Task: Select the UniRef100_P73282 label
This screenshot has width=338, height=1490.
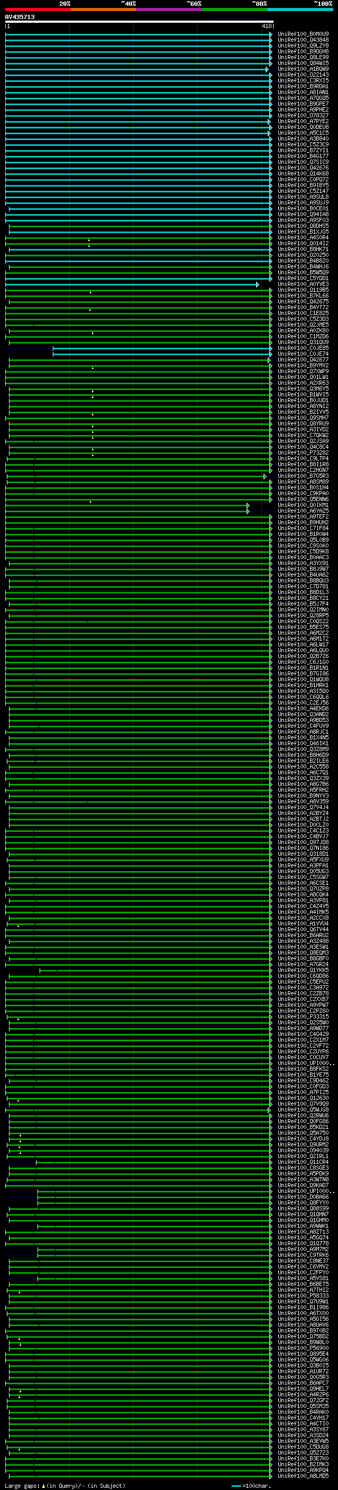Action: point(303,452)
